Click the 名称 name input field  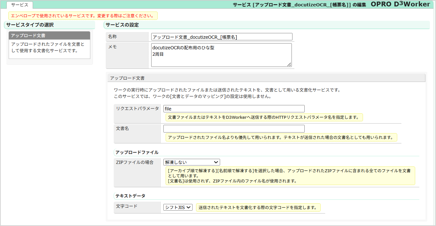222,36
